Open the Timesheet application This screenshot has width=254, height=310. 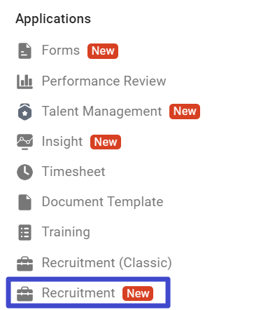pyautogui.click(x=73, y=171)
